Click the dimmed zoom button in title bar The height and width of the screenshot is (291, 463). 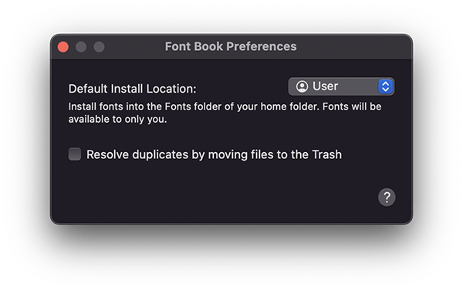point(99,46)
